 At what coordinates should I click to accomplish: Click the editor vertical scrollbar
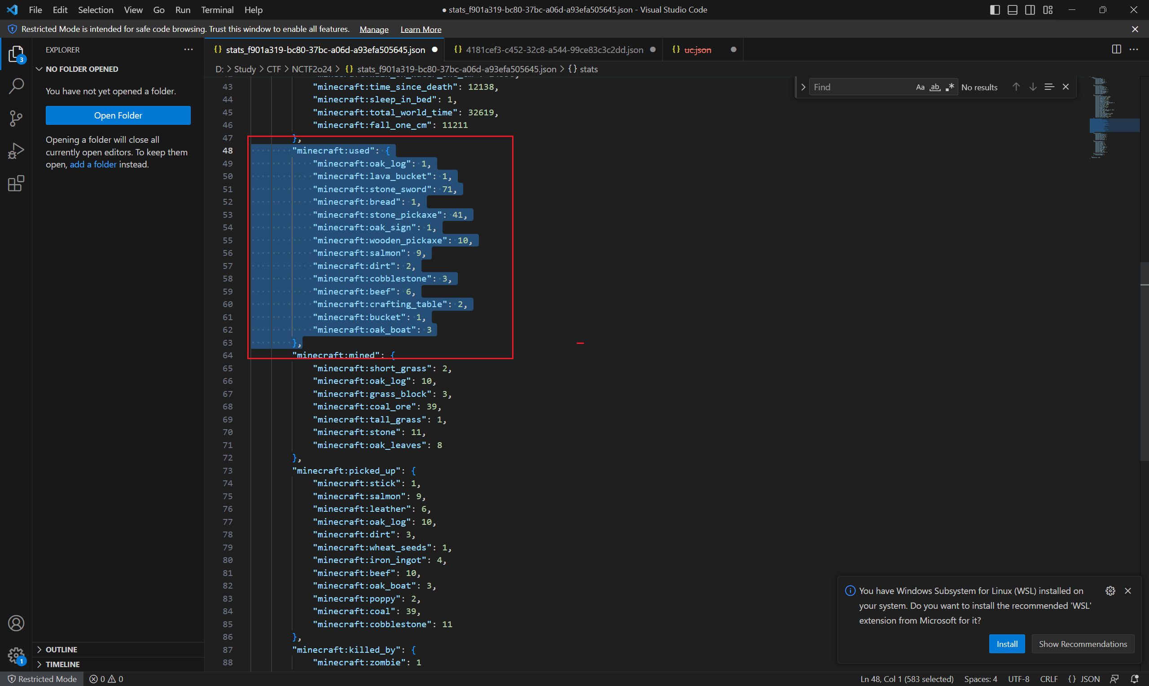tap(1145, 361)
